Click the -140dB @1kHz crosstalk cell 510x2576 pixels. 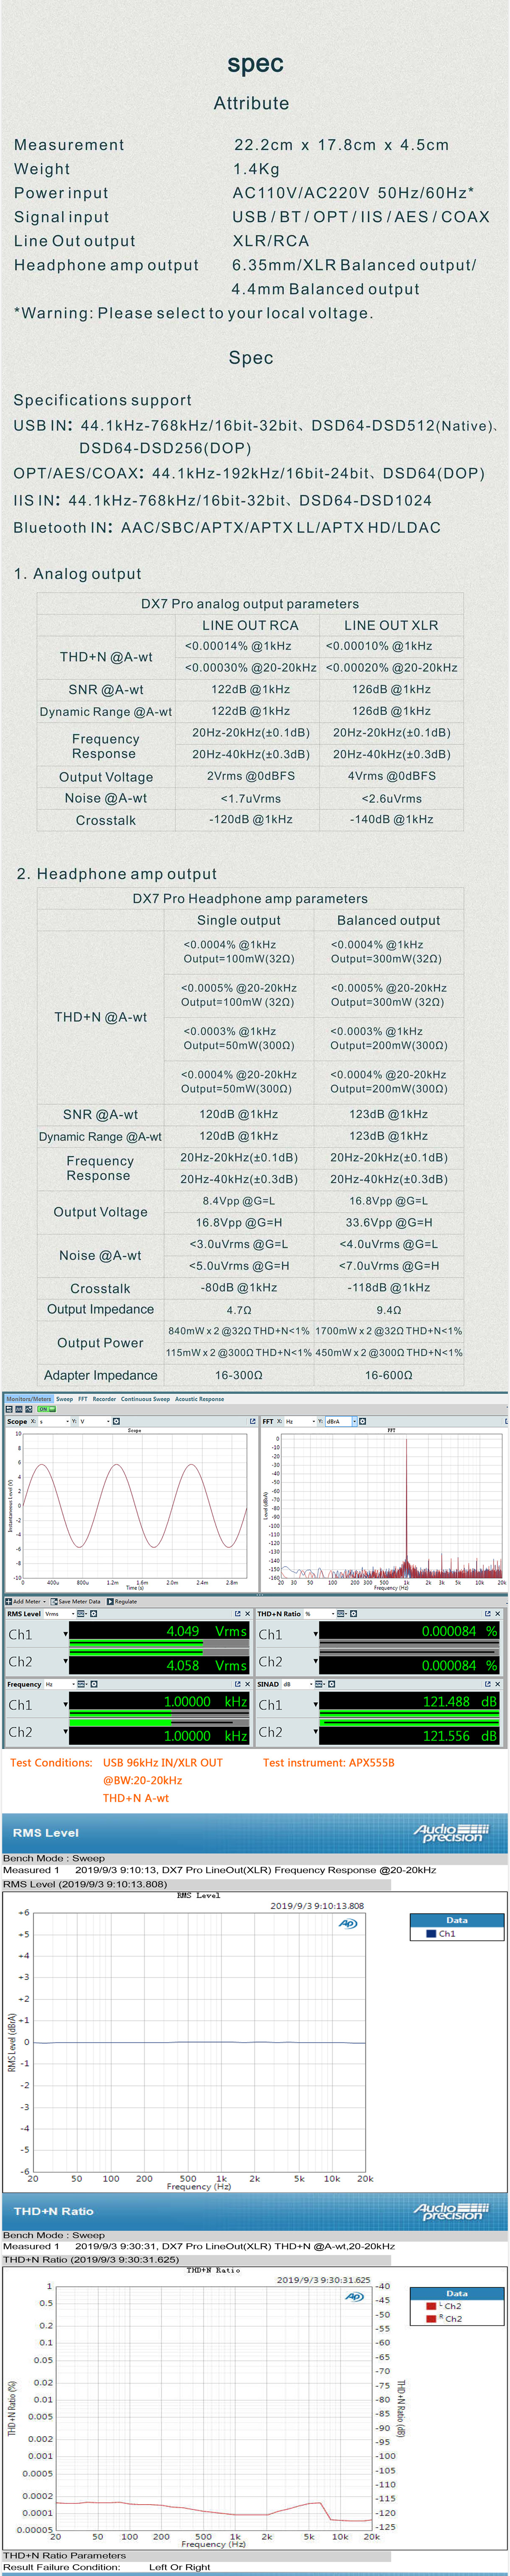click(x=391, y=819)
